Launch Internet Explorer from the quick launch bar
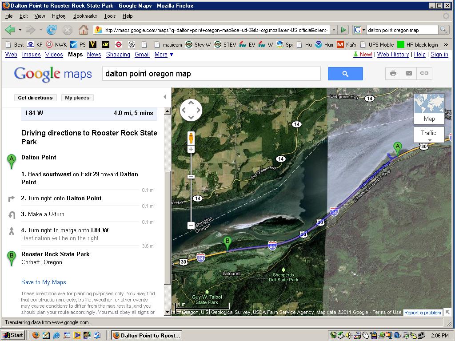Image resolution: width=455 pixels, height=341 pixels. click(x=56, y=335)
